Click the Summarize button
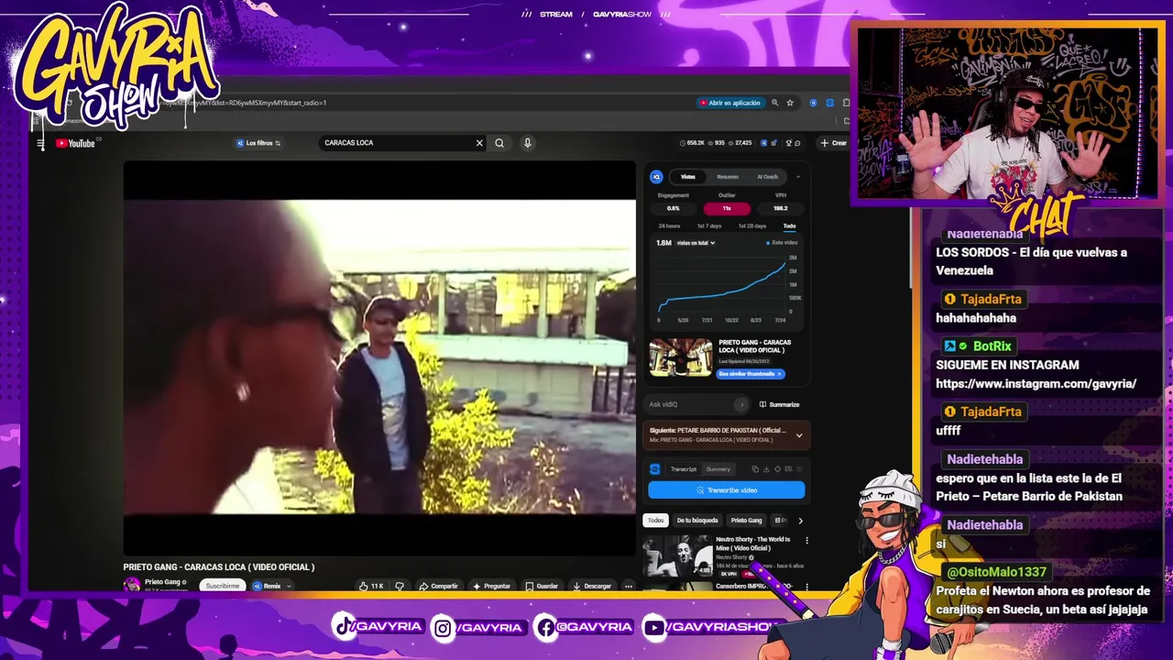This screenshot has height=660, width=1173. [780, 404]
